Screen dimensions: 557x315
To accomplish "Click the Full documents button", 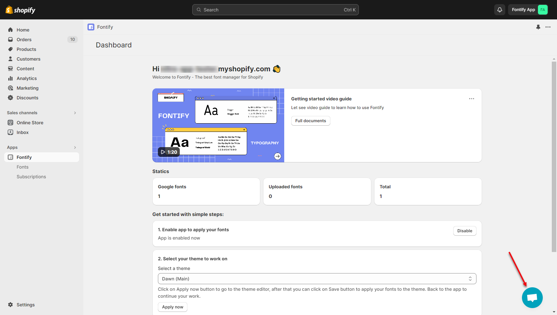I will (x=310, y=121).
